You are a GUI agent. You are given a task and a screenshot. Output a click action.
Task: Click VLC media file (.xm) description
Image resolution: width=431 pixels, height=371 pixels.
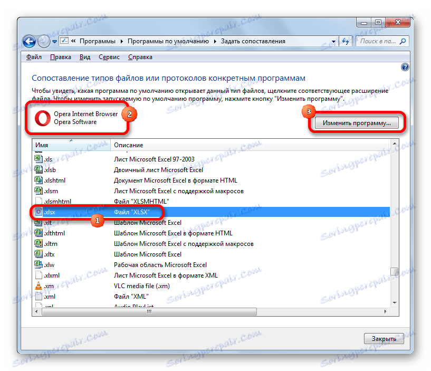pyautogui.click(x=141, y=286)
